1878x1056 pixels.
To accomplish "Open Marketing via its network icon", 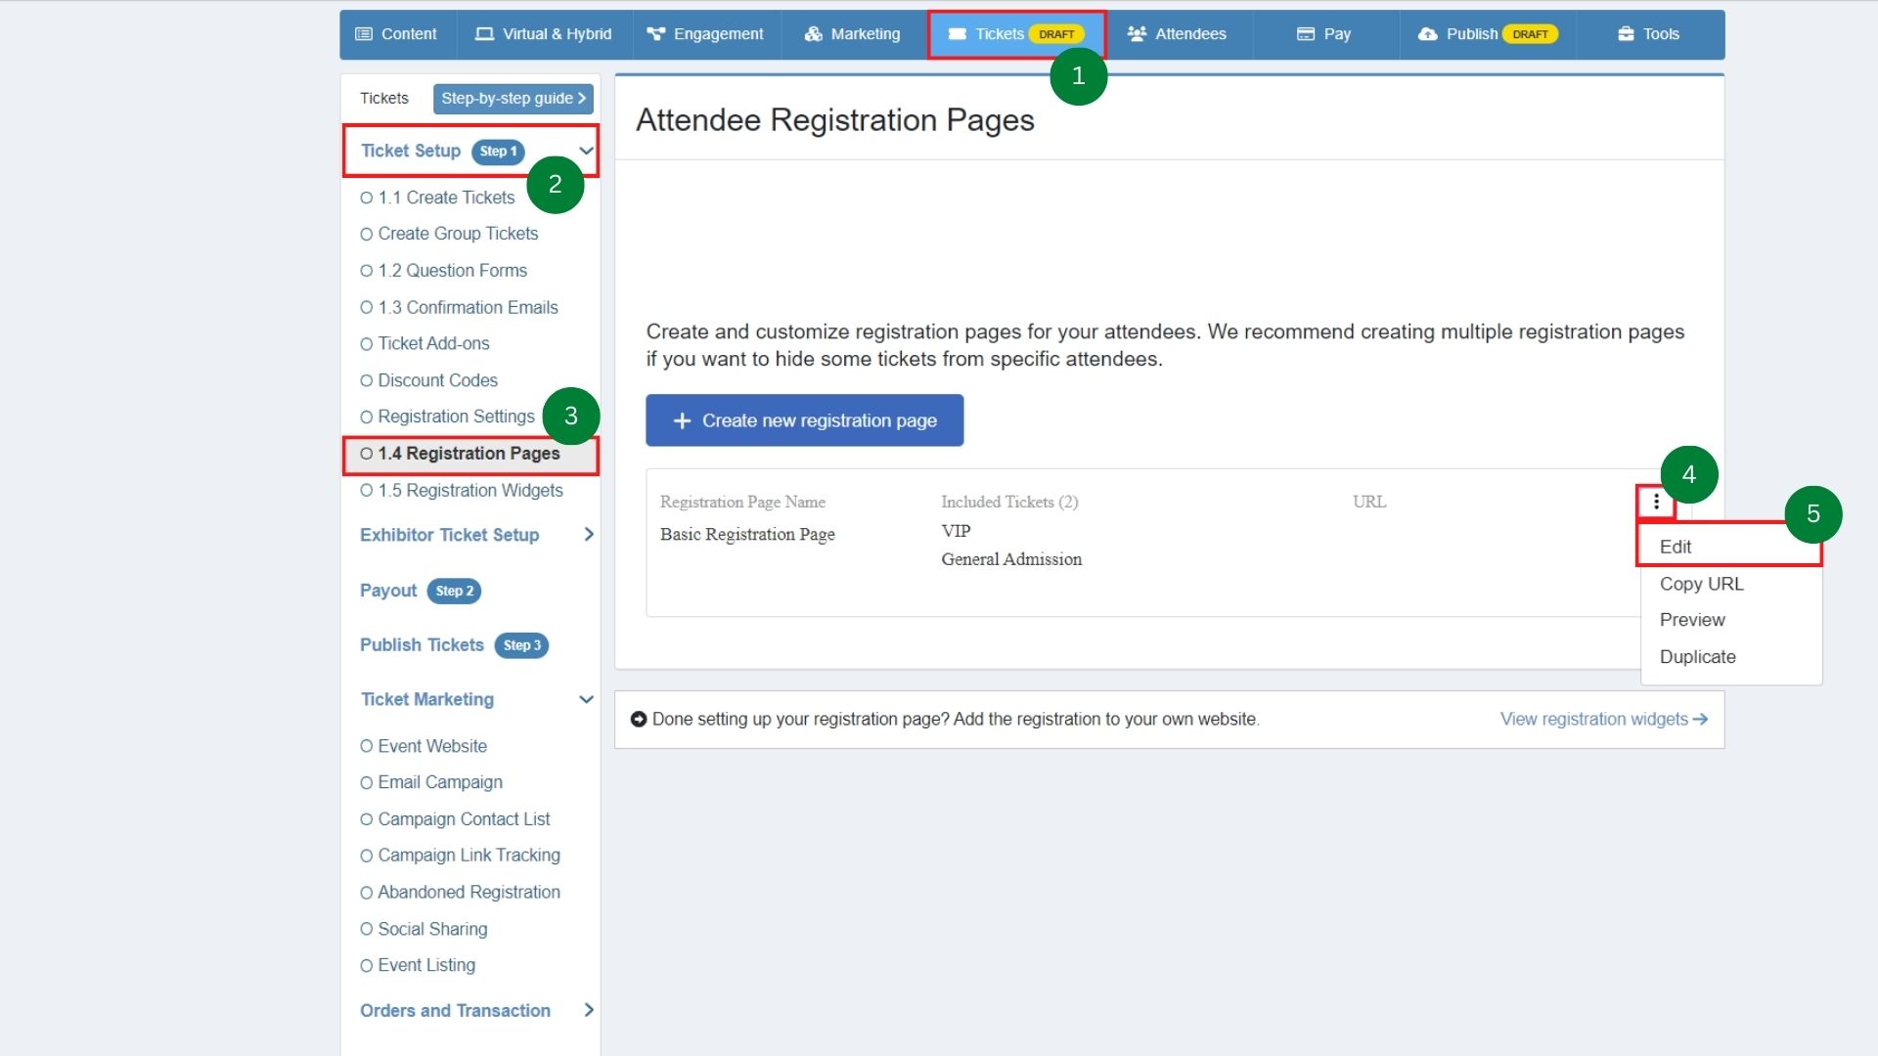I will [812, 33].
